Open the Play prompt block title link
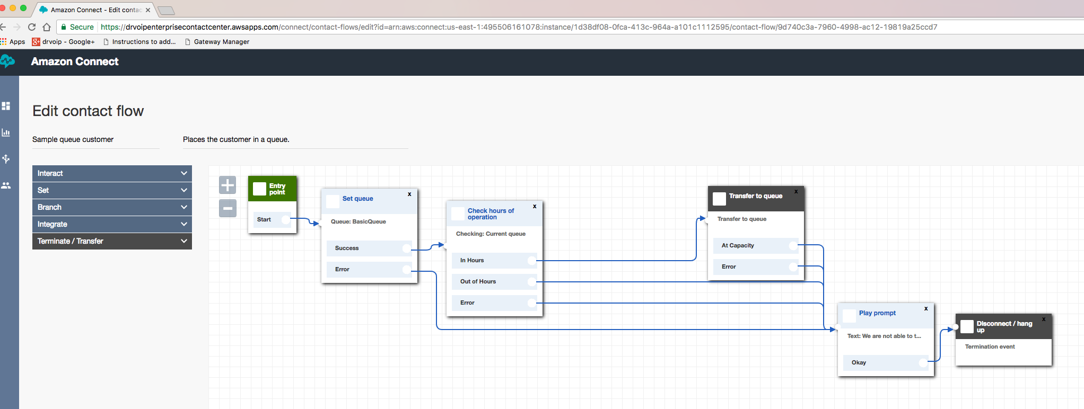The width and height of the screenshot is (1084, 409). pyautogui.click(x=877, y=313)
